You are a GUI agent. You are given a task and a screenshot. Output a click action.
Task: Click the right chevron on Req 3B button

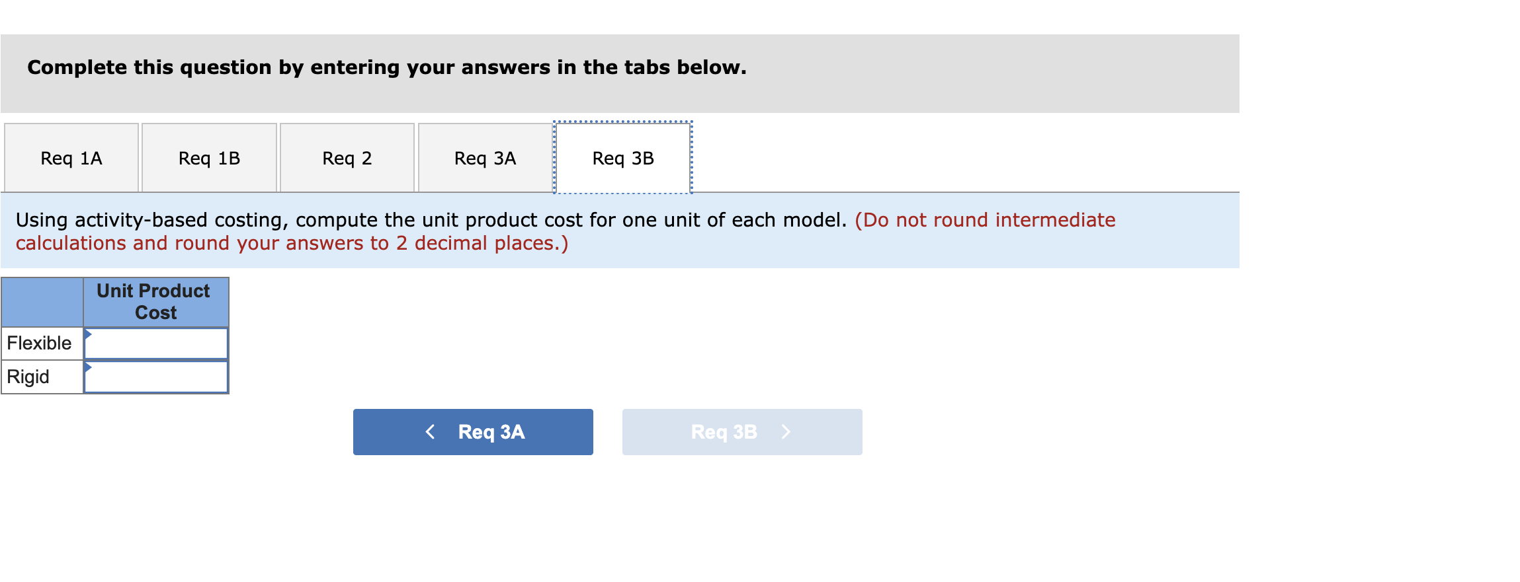[x=786, y=432]
